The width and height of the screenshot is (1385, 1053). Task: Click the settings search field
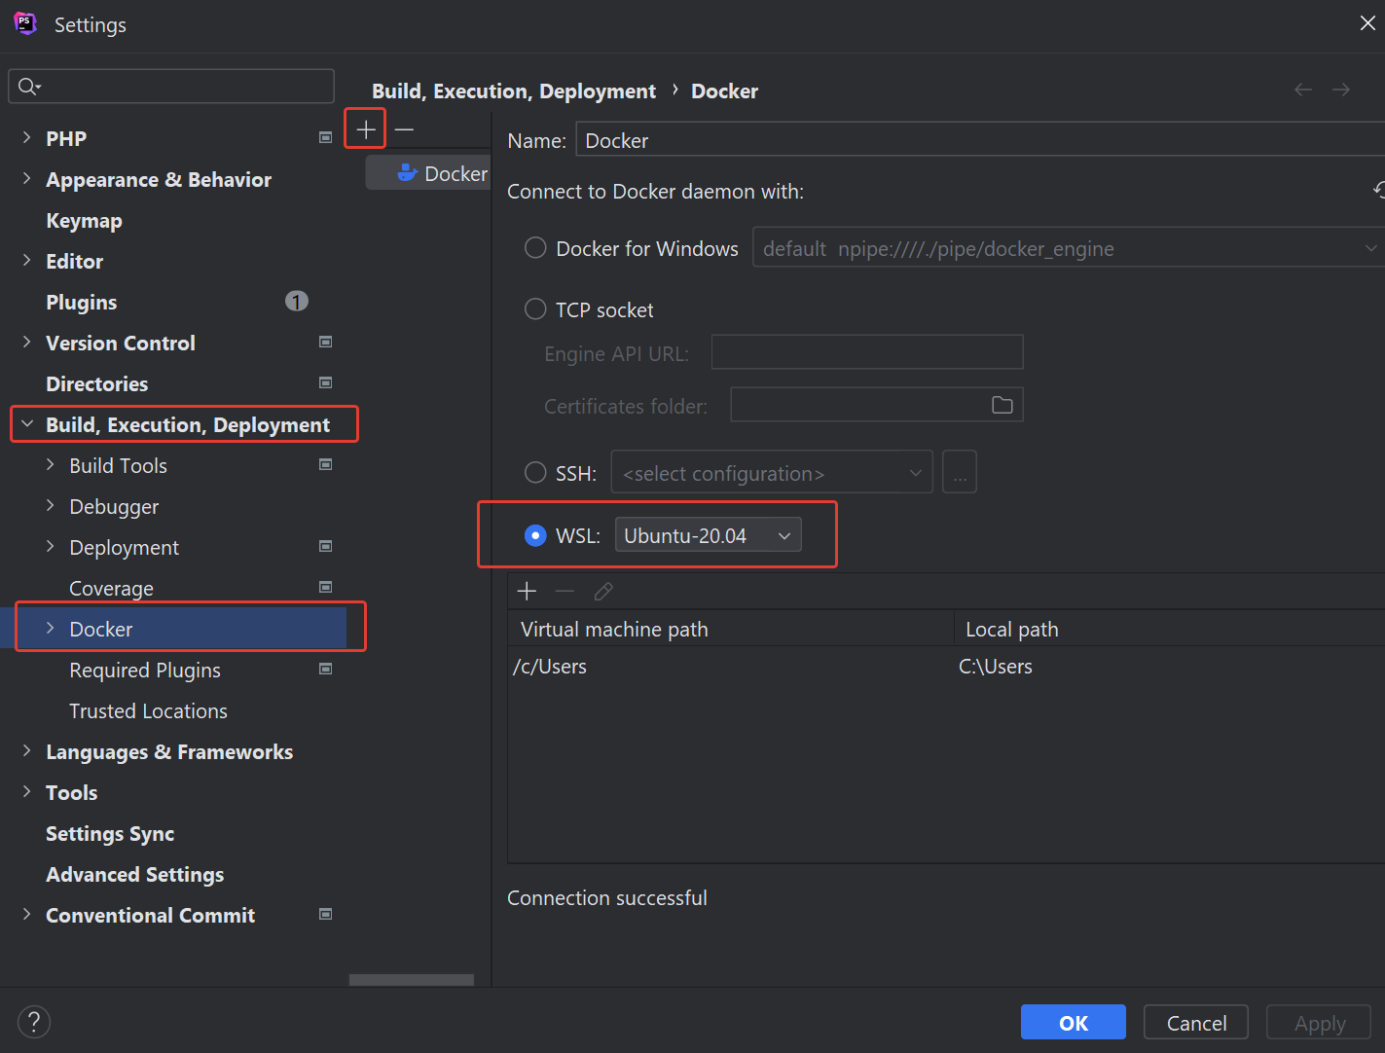(171, 87)
